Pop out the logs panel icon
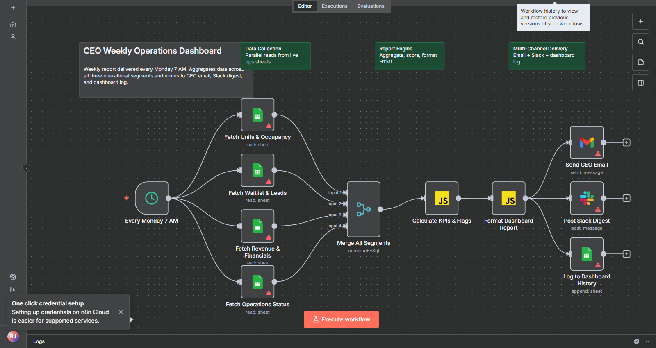This screenshot has height=348, width=656. (637, 341)
